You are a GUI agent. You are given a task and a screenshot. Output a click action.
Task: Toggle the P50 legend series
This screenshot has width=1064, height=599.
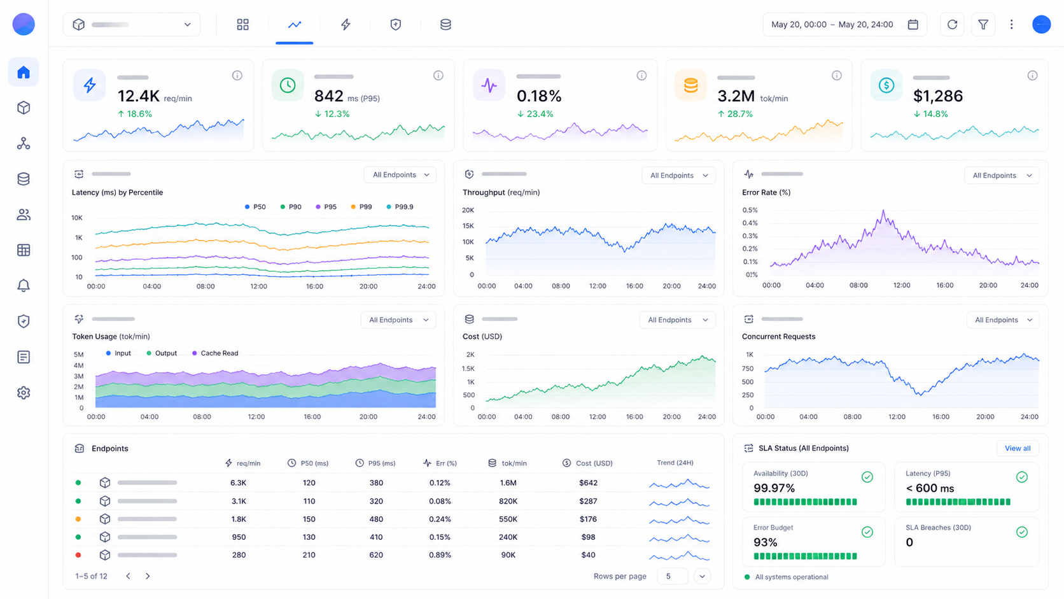pos(255,207)
